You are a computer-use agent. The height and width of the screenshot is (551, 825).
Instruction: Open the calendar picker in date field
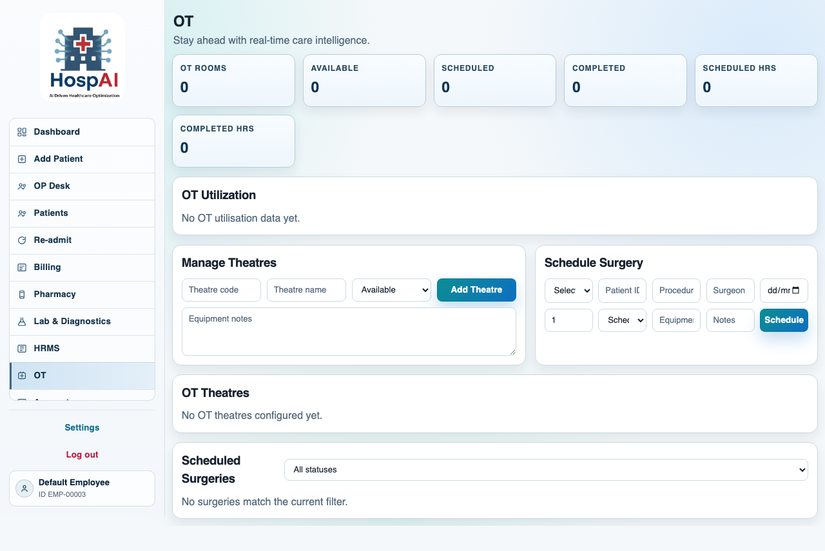click(x=795, y=291)
